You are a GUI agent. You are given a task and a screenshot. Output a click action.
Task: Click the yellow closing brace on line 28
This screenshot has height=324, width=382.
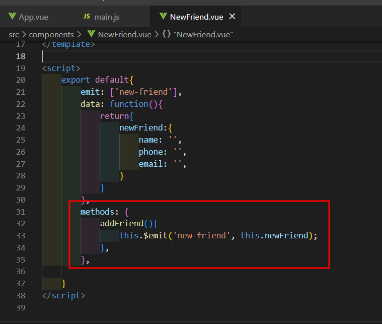pyautogui.click(x=122, y=176)
